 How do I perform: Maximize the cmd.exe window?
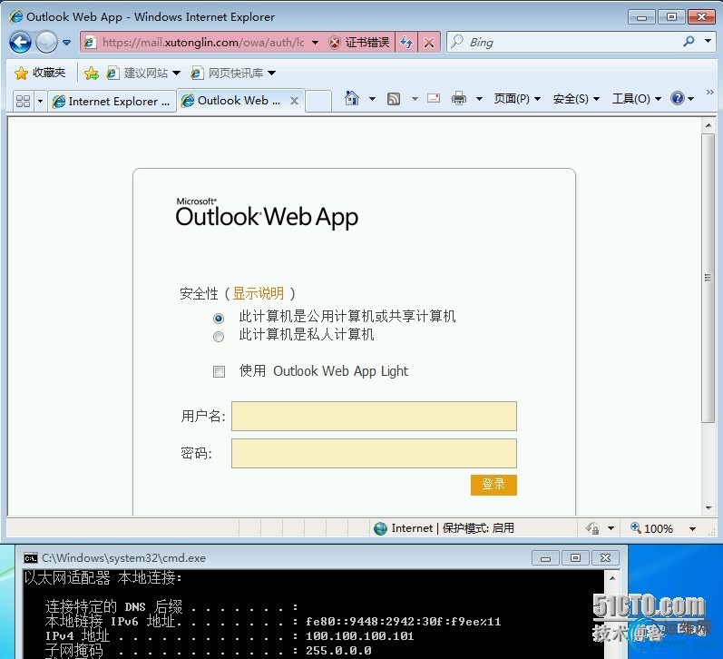575,558
